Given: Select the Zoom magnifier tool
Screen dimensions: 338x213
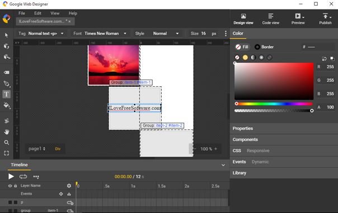Looking at the screenshot, I should [7, 142].
